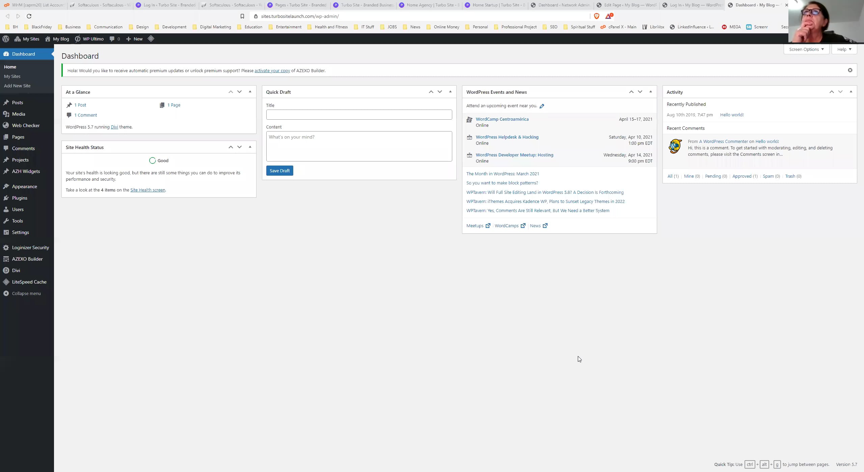This screenshot has height=472, width=864.
Task: Open the New menu in admin toolbar
Action: [134, 39]
